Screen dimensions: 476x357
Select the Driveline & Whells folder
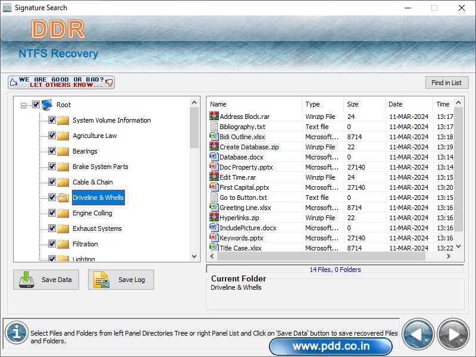click(98, 198)
